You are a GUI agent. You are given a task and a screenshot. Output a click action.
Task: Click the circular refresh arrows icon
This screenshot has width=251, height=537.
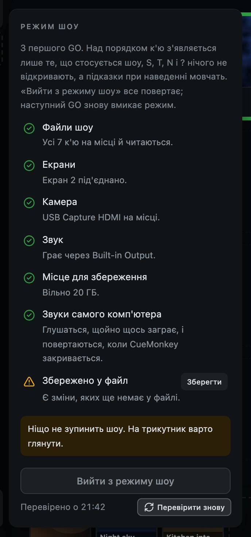[x=149, y=507]
